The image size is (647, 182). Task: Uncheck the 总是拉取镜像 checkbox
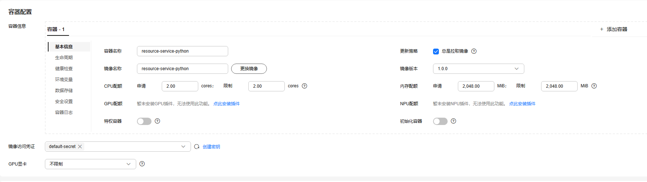pos(436,52)
